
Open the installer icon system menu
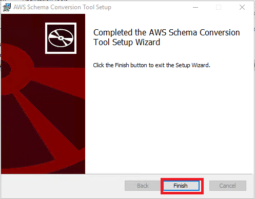[x=7, y=7]
